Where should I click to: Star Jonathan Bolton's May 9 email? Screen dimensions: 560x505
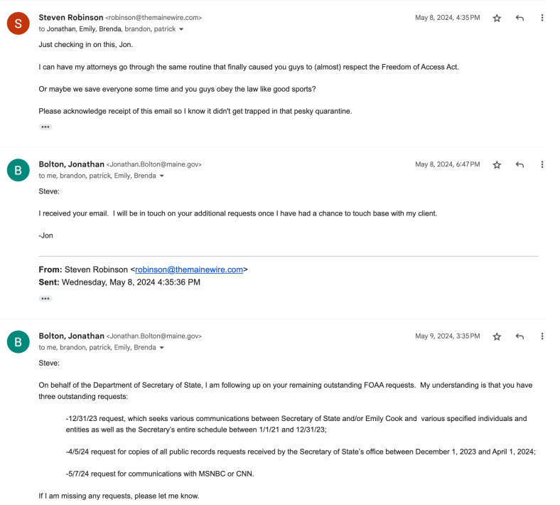[497, 336]
